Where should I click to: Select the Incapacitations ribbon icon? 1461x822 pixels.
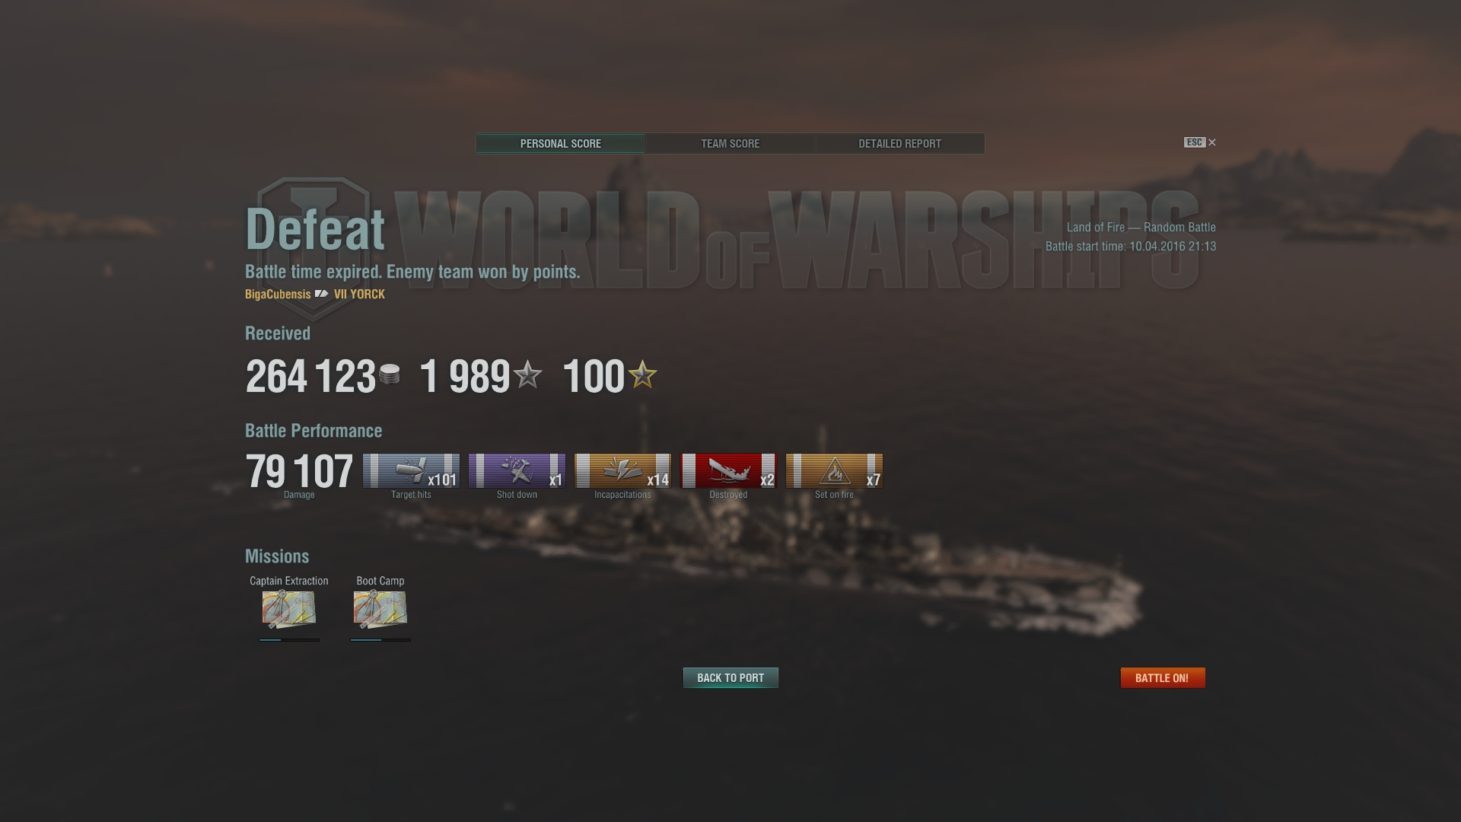click(x=622, y=470)
